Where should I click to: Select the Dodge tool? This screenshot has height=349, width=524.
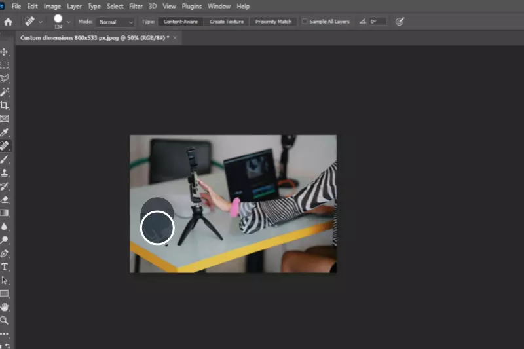click(5, 240)
